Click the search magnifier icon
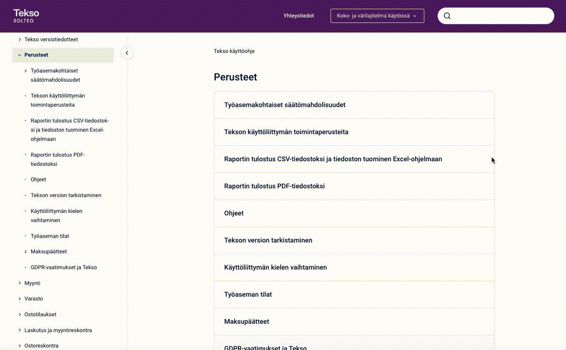 tap(447, 16)
